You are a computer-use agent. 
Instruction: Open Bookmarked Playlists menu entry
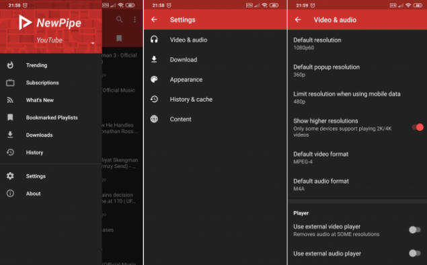51,118
